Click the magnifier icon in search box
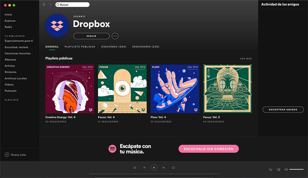 click(x=58, y=5)
